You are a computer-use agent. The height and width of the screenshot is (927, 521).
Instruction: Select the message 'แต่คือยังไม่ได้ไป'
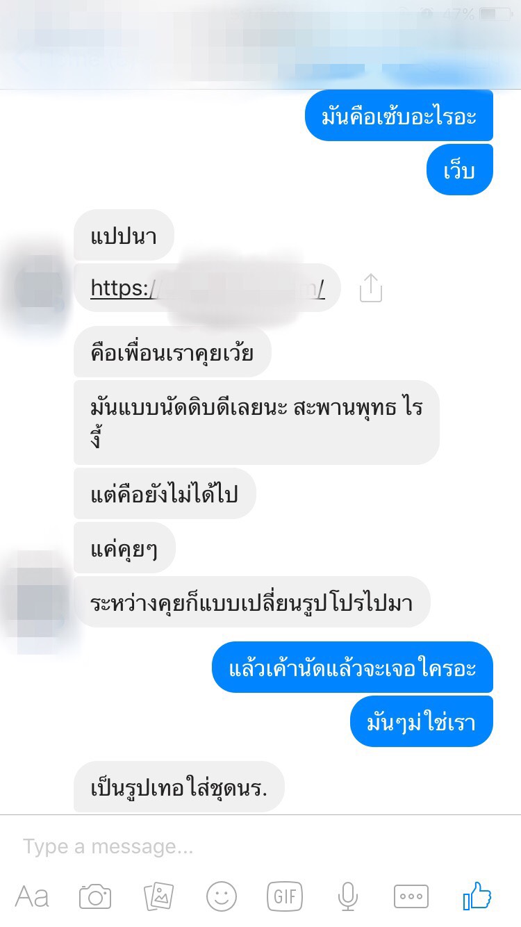point(165,493)
